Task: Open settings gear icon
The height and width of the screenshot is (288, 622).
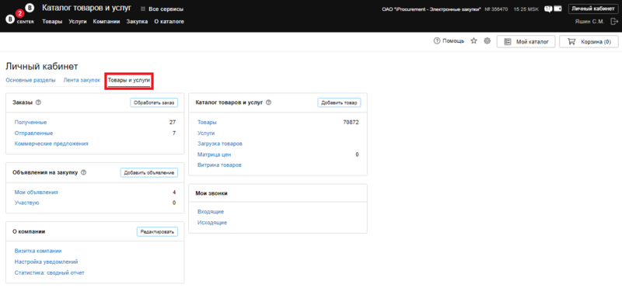Action: click(x=487, y=41)
